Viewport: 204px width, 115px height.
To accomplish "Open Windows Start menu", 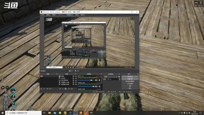I will tap(3, 113).
